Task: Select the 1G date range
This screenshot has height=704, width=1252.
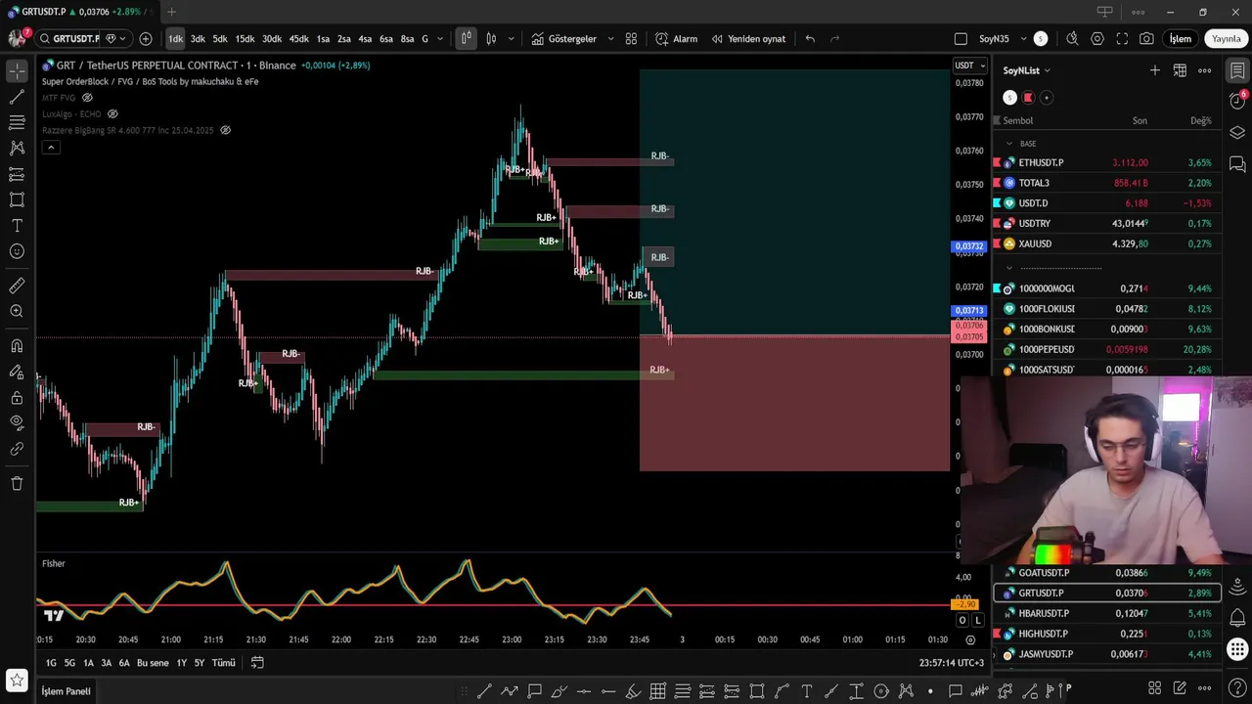Action: pyautogui.click(x=51, y=663)
